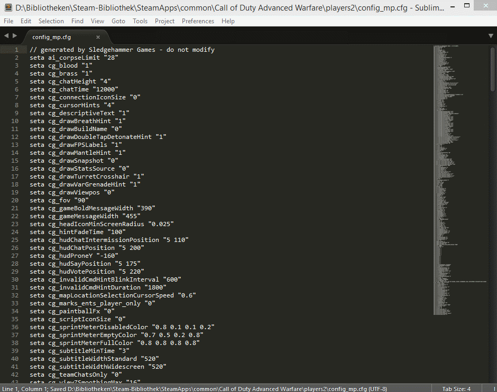Click the cg_hudProneY "-160" line
The height and width of the screenshot is (392, 497).
point(74,256)
